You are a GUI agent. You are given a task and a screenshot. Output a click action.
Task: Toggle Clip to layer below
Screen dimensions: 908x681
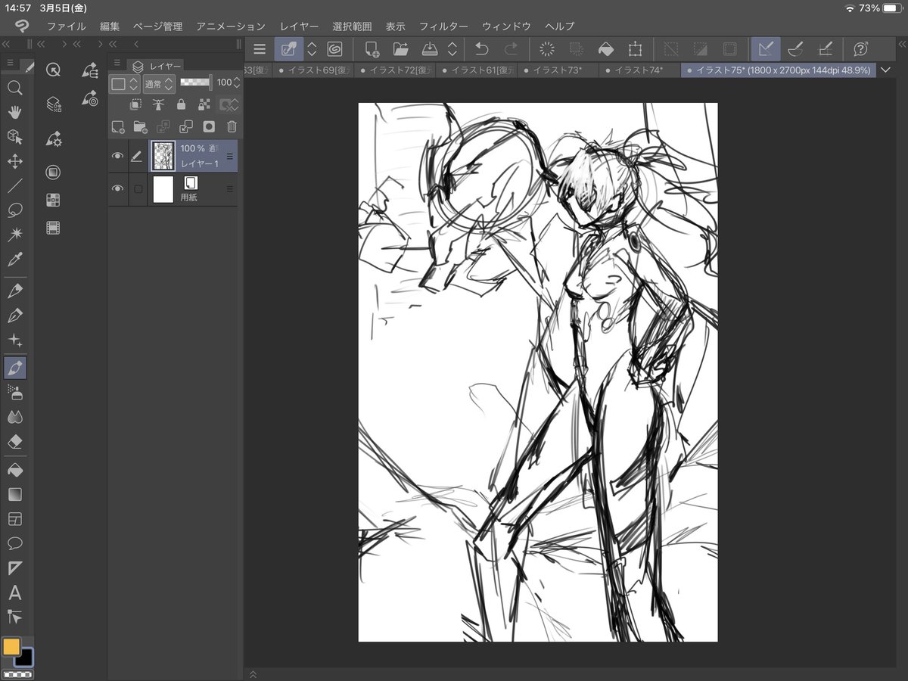[135, 104]
